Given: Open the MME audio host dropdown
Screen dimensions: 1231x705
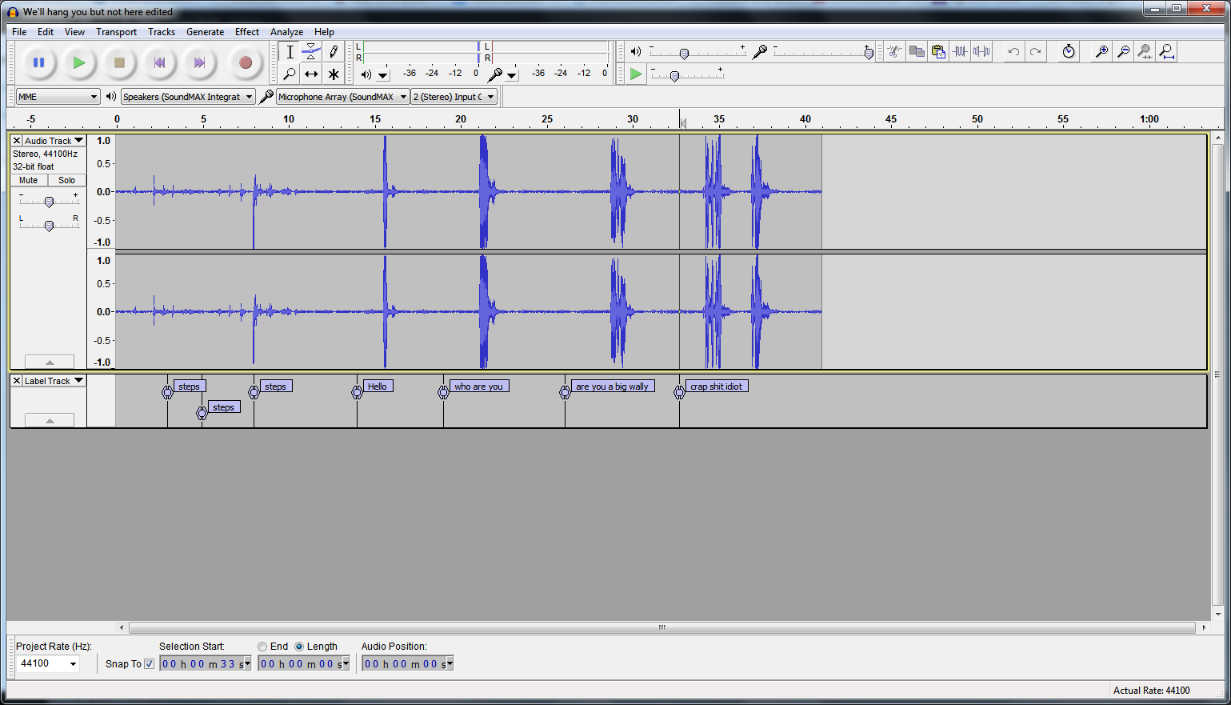Looking at the screenshot, I should tap(58, 97).
